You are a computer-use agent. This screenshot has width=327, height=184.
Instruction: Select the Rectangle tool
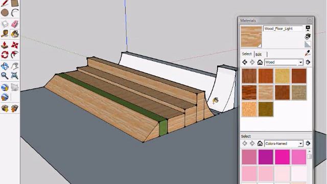(x=15, y=3)
